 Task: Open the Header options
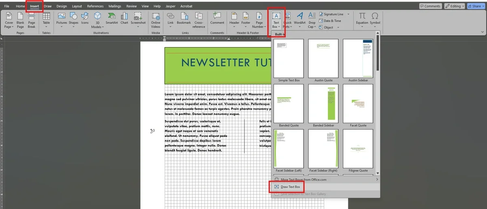coord(235,19)
